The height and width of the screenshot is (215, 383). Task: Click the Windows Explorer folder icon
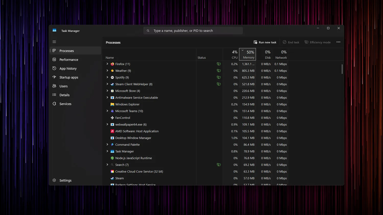[x=112, y=104]
